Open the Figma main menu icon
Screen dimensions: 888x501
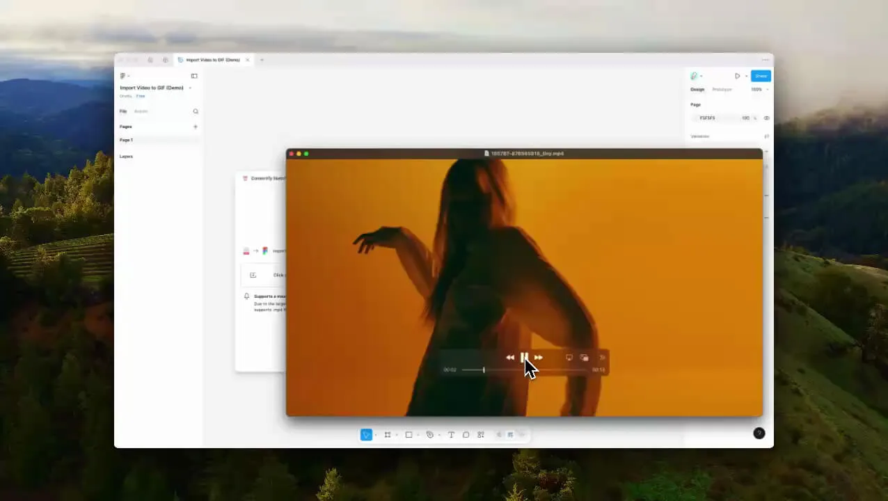click(123, 76)
